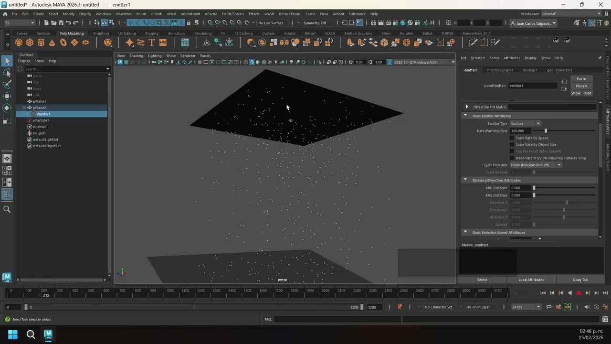611x344 pixels.
Task: Toggle No Live Surface field
Action: pos(271,23)
